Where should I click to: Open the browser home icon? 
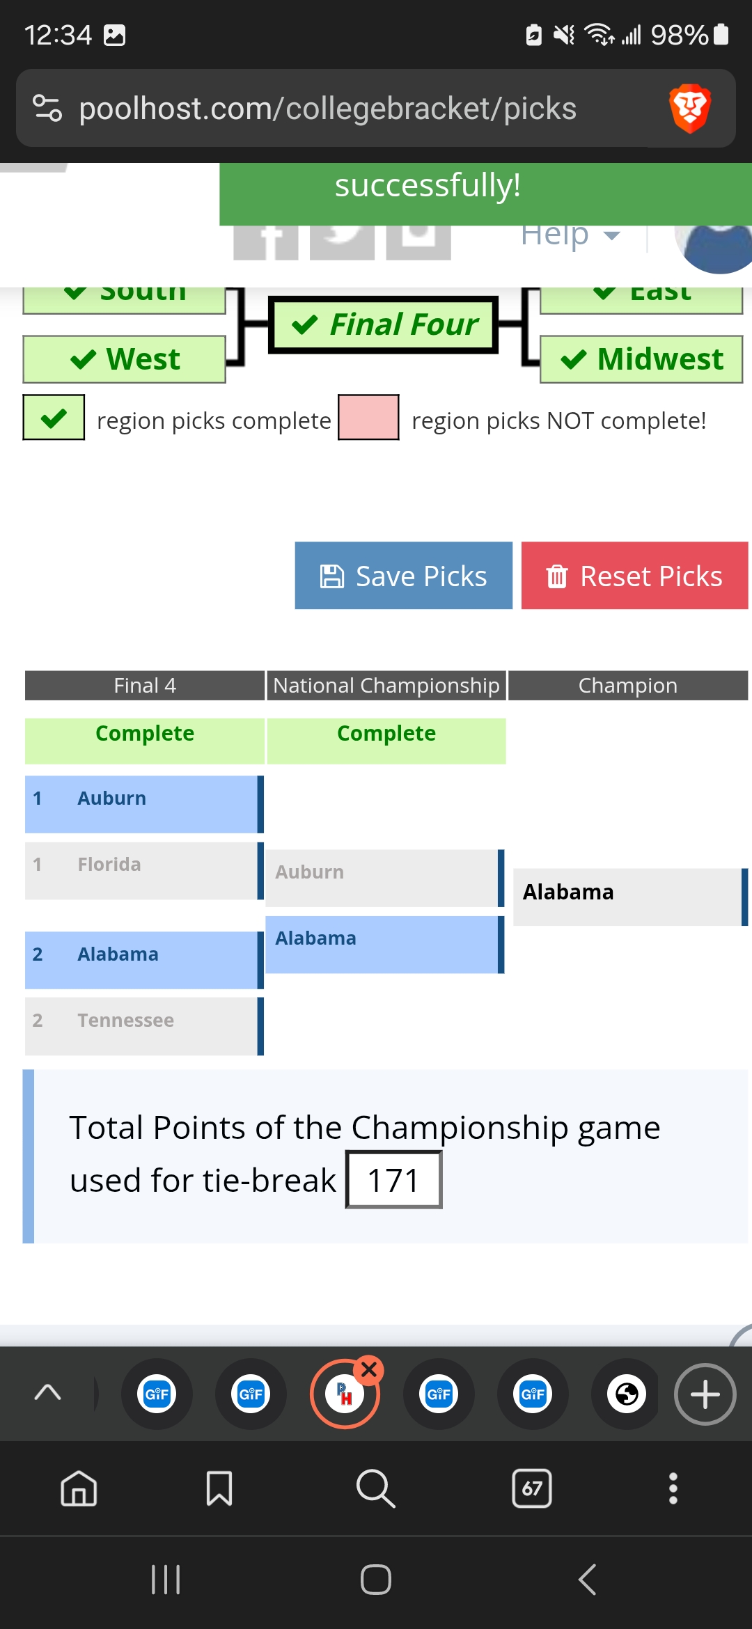79,1488
